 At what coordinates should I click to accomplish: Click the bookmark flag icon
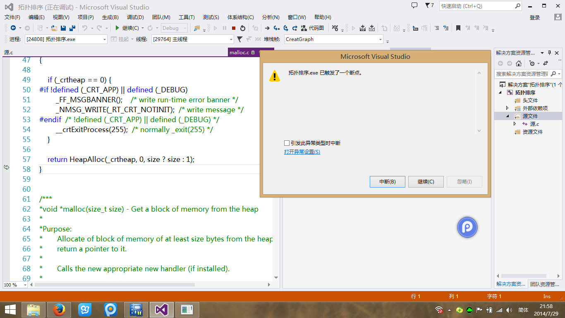coord(458,28)
